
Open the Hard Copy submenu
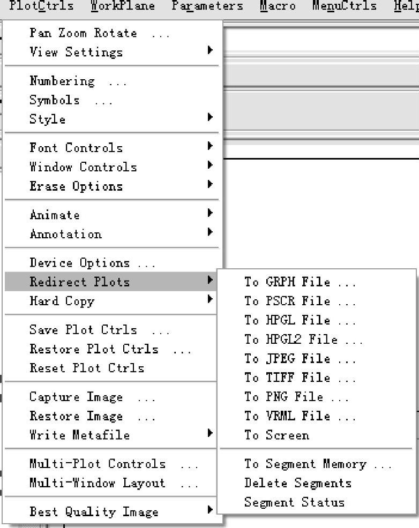coord(111,301)
